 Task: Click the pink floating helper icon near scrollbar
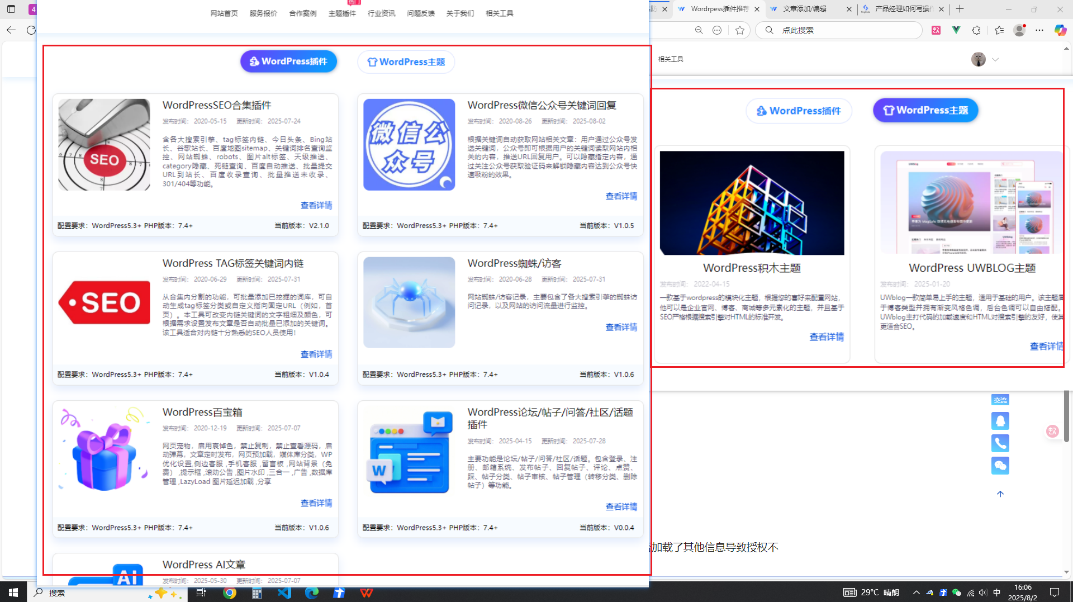1053,431
